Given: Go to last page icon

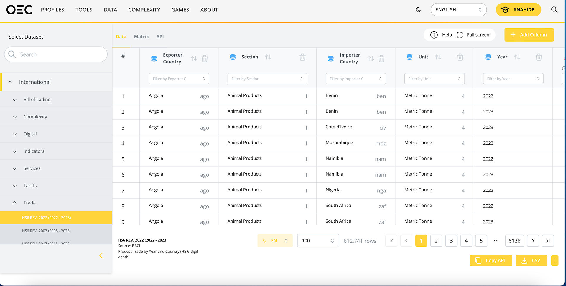Looking at the screenshot, I should click(x=548, y=241).
